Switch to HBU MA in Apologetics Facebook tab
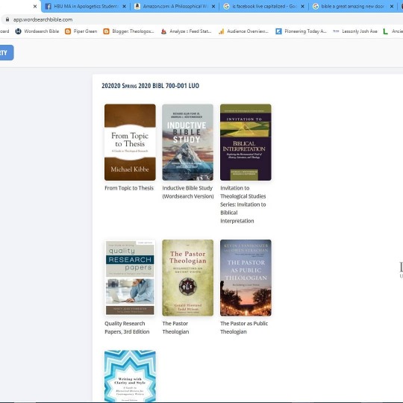403x403 pixels. click(85, 6)
